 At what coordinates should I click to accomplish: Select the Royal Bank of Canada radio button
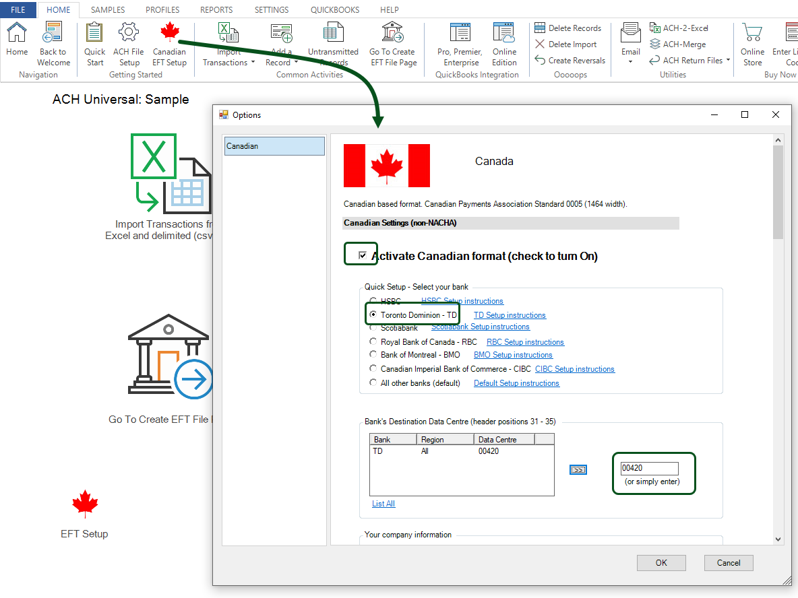373,341
